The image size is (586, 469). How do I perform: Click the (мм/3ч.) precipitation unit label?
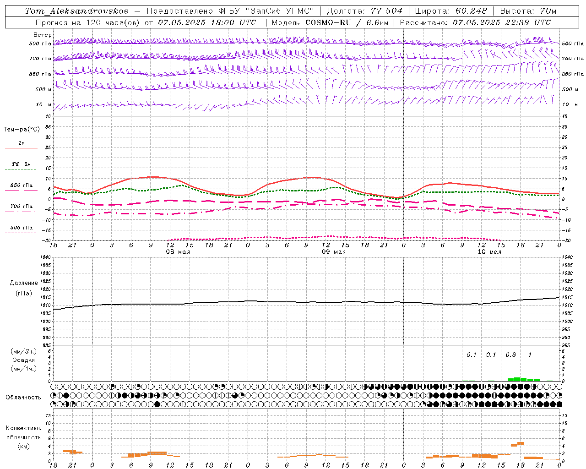point(23,351)
